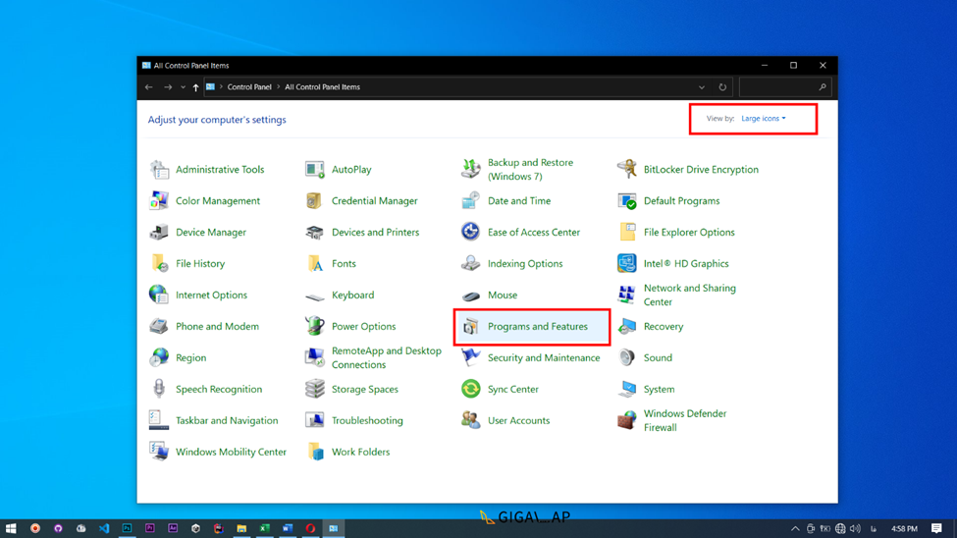Go back with the back arrow
The height and width of the screenshot is (538, 957).
pos(149,87)
